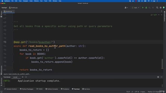Click the read_books_by_author_path function name
The image size is (166, 93).
47,46
